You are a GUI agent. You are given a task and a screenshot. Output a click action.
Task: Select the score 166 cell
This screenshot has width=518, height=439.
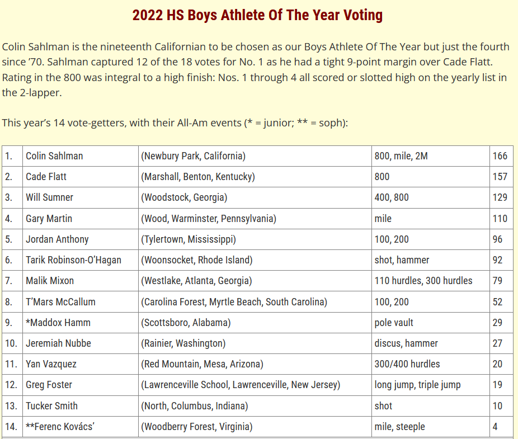click(501, 156)
